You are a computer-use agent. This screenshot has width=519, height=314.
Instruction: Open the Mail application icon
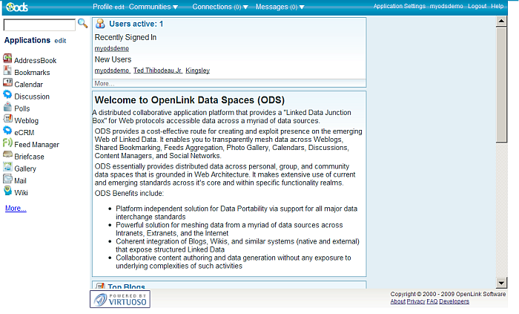click(7, 180)
